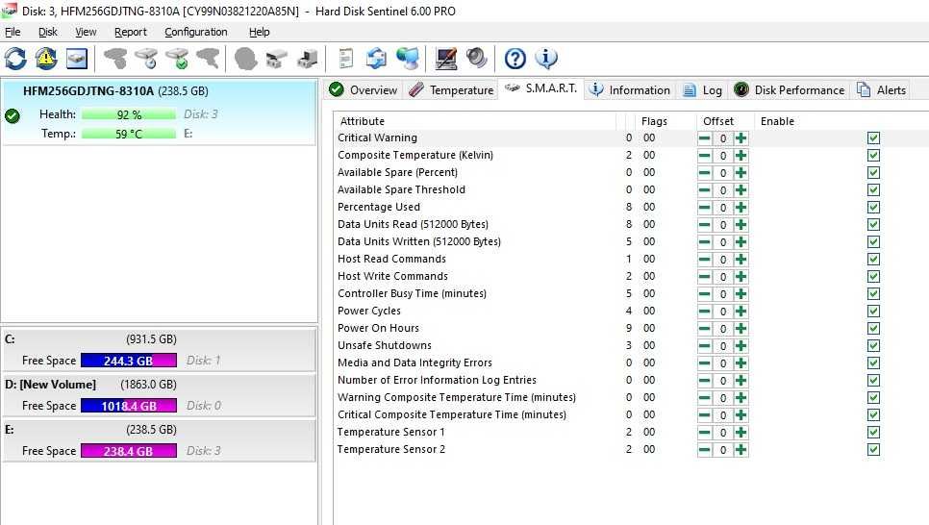Image resolution: width=929 pixels, height=525 pixels.
Task: Click the globe network toolbar icon
Action: (407, 59)
